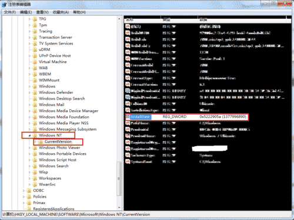Open the 帮助(H) menu
This screenshot has width=294, height=220.
79,12
